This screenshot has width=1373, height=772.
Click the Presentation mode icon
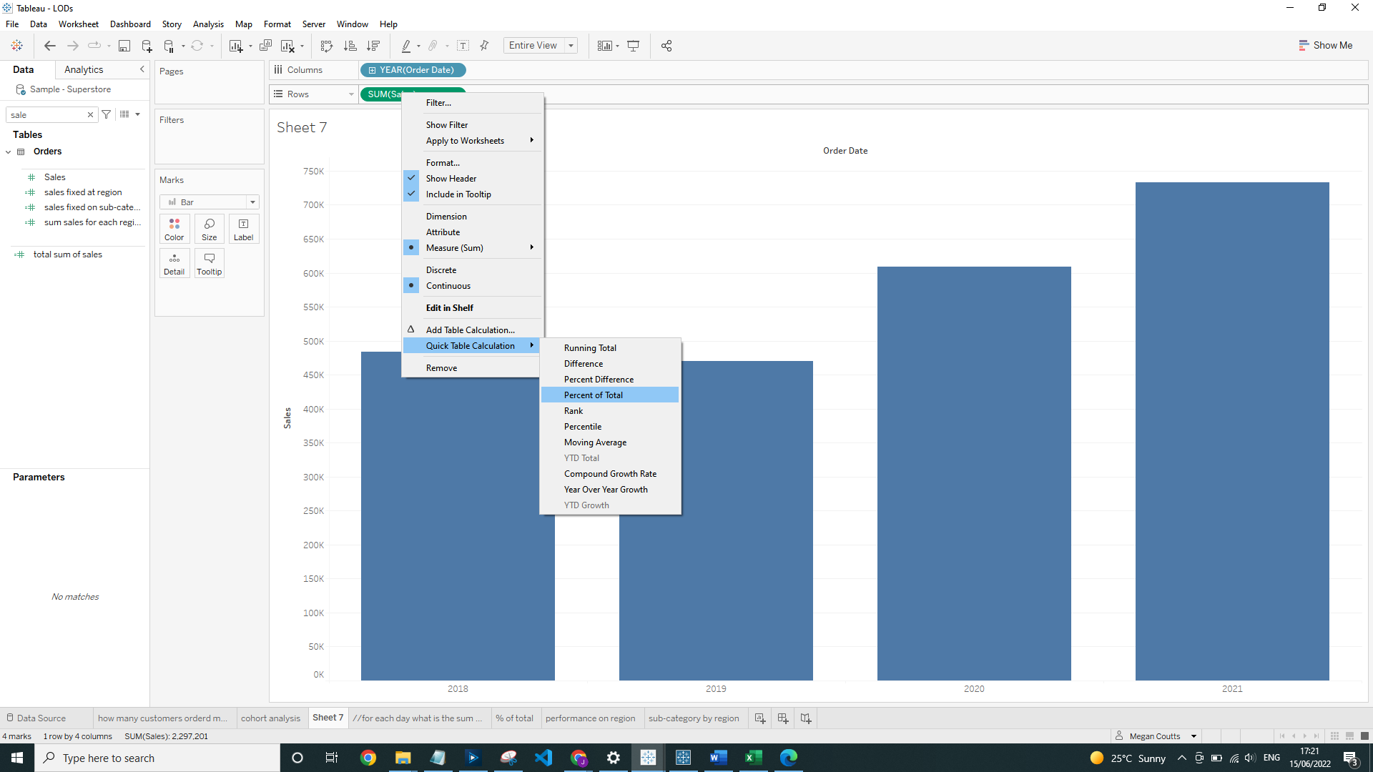(x=633, y=46)
